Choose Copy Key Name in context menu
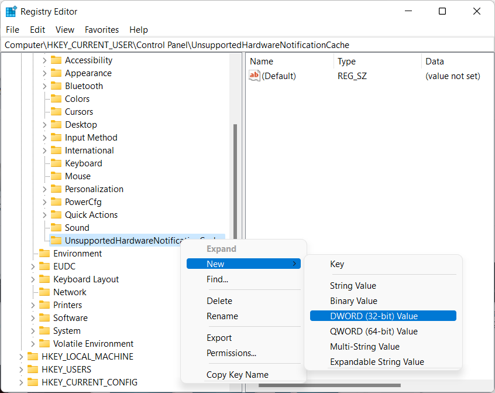The width and height of the screenshot is (495, 393). (x=243, y=375)
